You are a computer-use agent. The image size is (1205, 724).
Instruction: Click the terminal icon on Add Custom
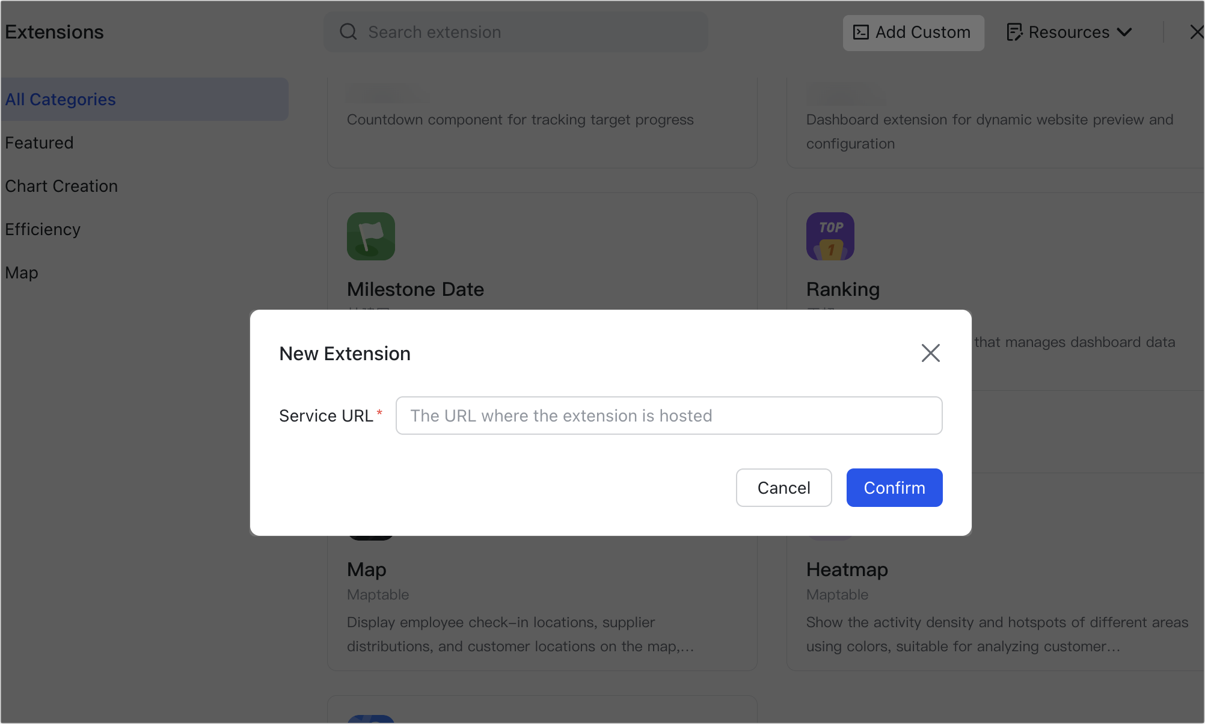[861, 32]
